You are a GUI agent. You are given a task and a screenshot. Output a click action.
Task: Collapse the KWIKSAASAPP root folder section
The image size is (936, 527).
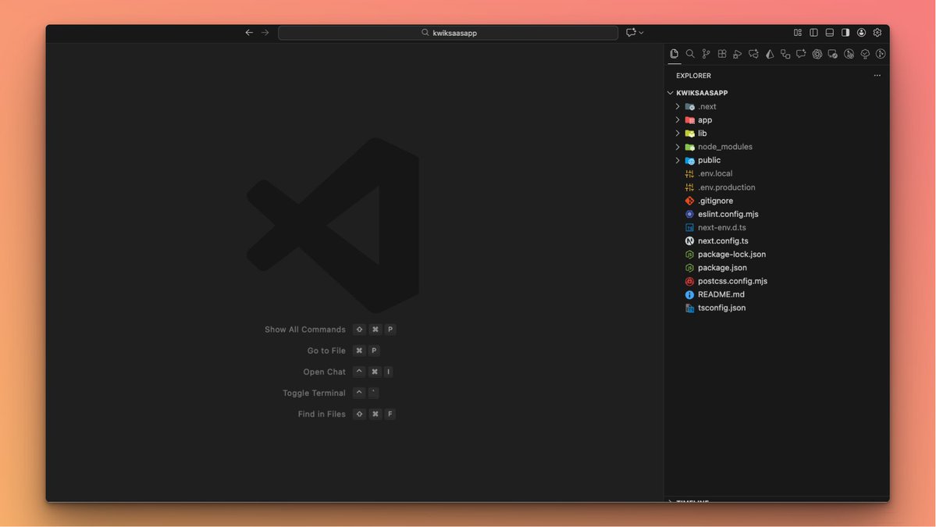pos(671,93)
